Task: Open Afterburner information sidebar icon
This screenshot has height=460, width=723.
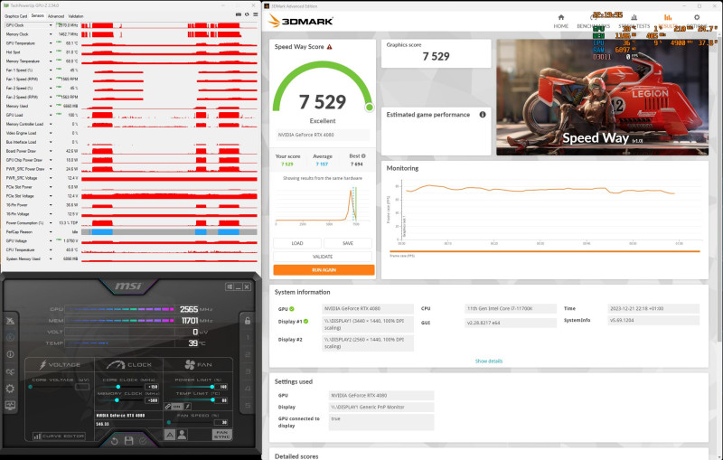Action: pyautogui.click(x=10, y=354)
